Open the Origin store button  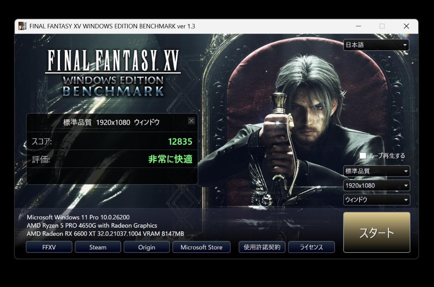[147, 247]
